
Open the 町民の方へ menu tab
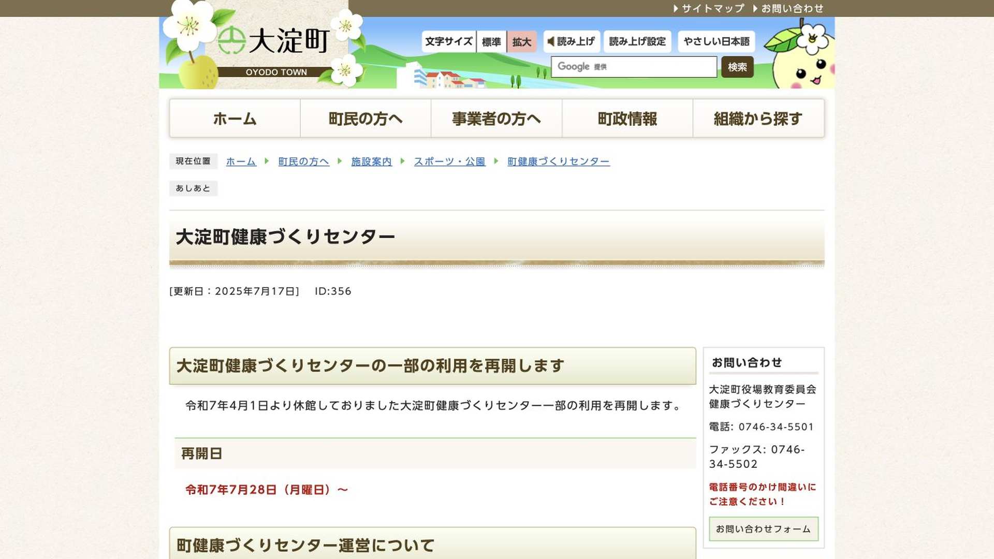(x=366, y=119)
